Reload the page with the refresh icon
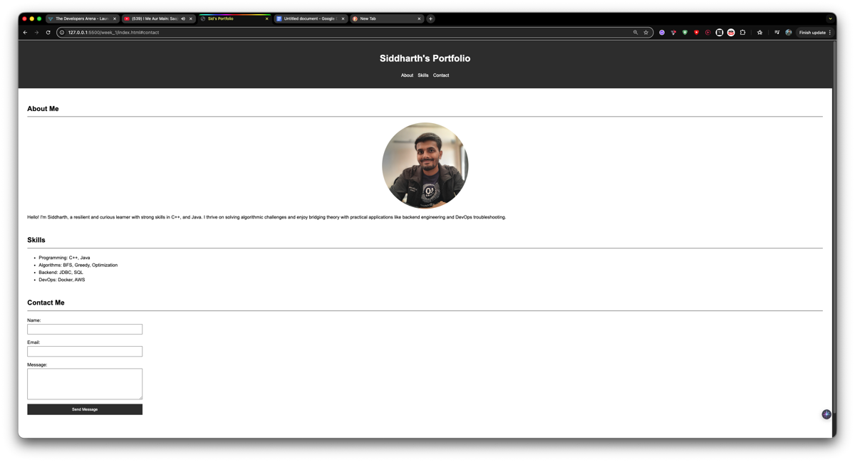Image resolution: width=855 pixels, height=462 pixels. click(x=48, y=32)
